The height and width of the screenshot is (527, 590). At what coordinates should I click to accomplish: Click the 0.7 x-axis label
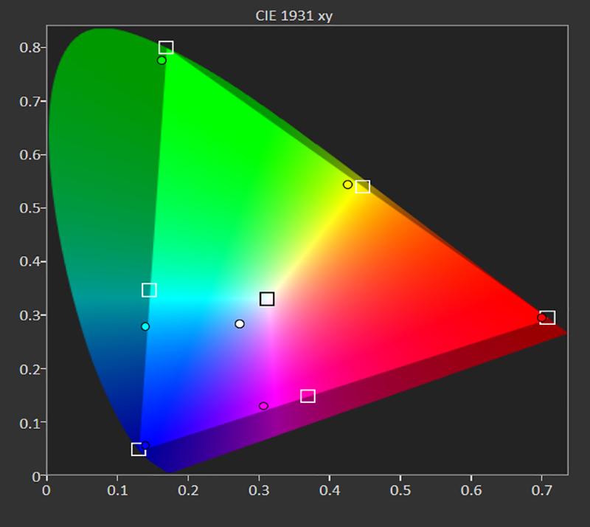coord(542,490)
